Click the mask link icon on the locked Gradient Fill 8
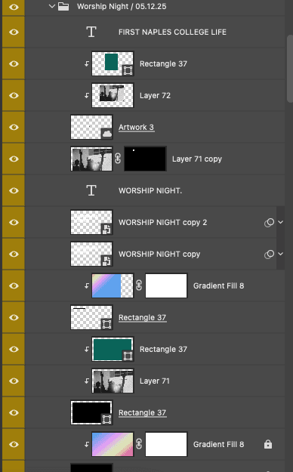The image size is (293, 472). tap(139, 444)
